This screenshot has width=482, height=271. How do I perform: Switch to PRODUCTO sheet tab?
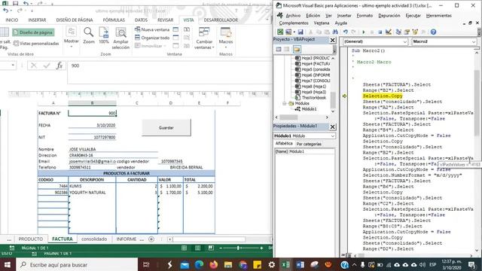click(x=31, y=239)
